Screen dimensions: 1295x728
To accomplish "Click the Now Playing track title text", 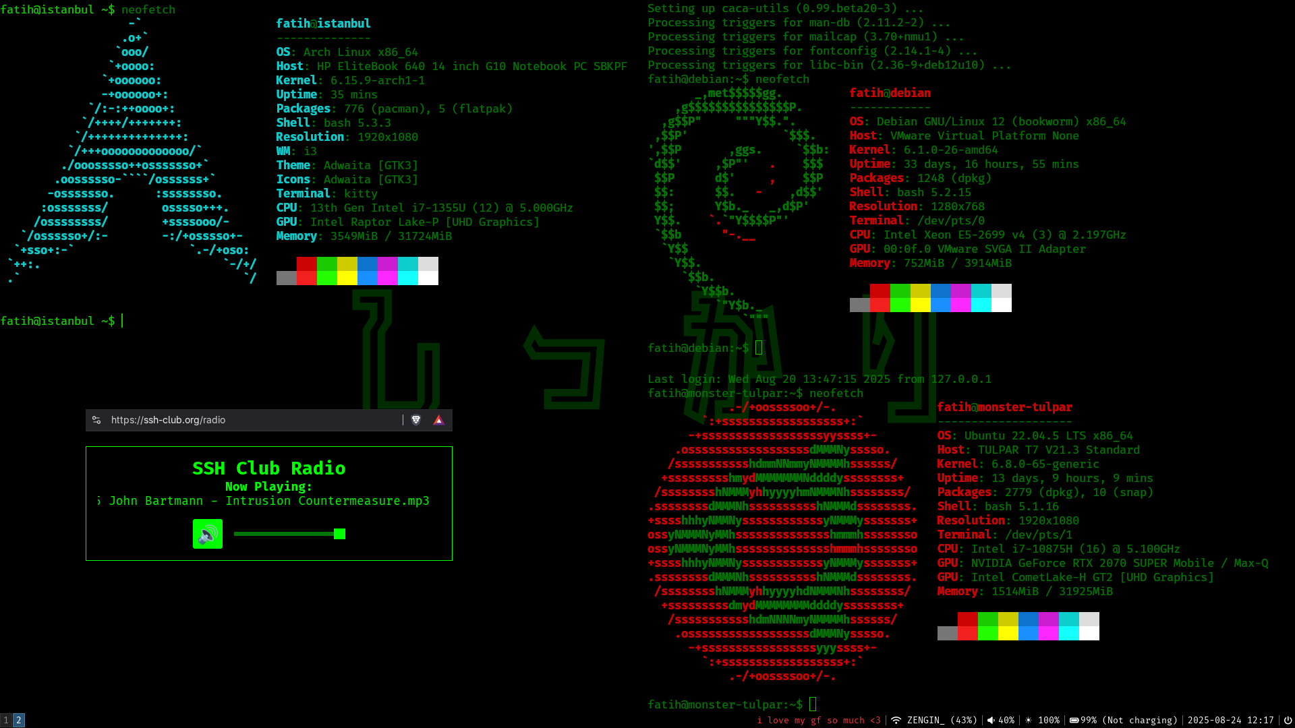I will click(268, 501).
